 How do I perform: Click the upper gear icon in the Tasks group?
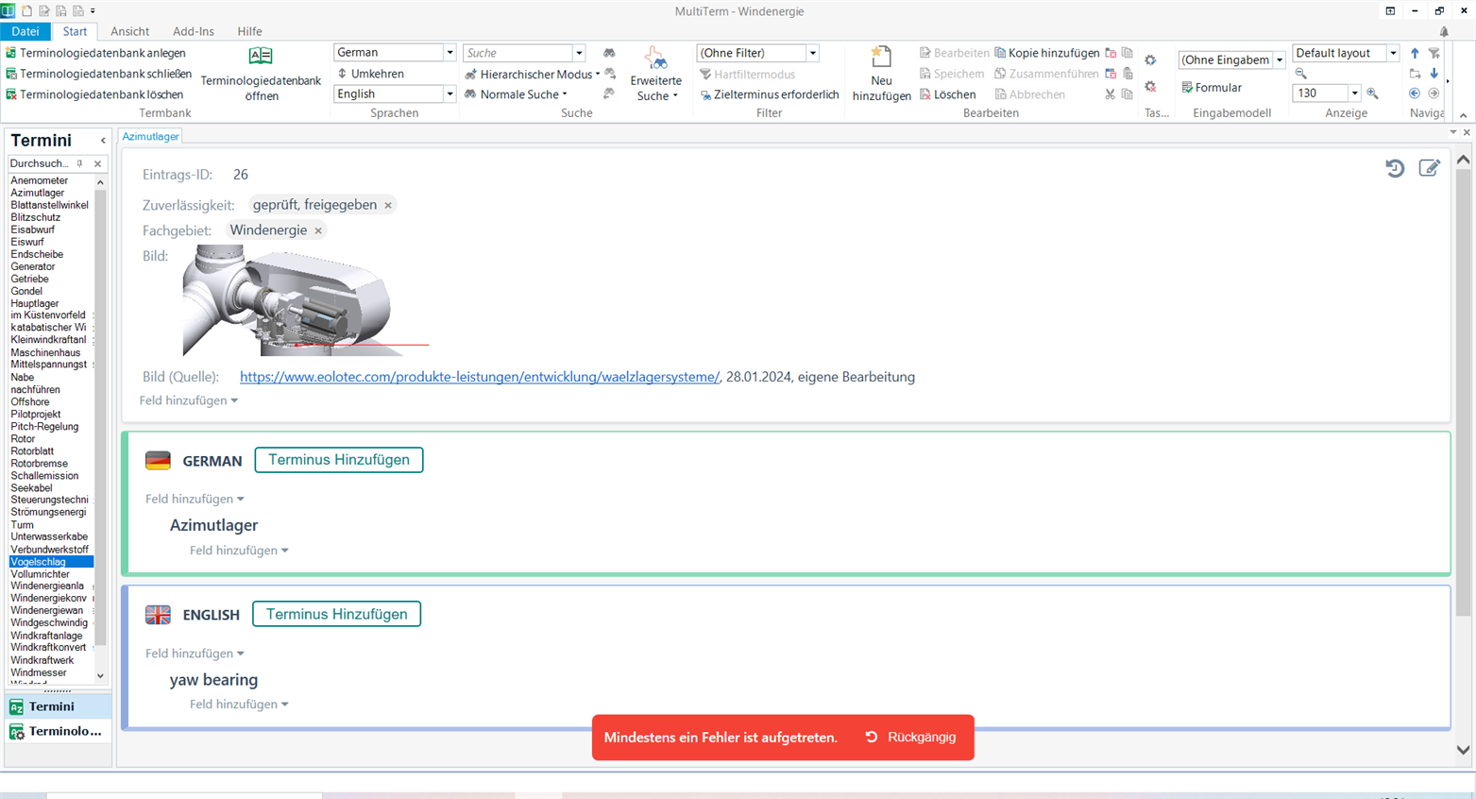[x=1150, y=60]
